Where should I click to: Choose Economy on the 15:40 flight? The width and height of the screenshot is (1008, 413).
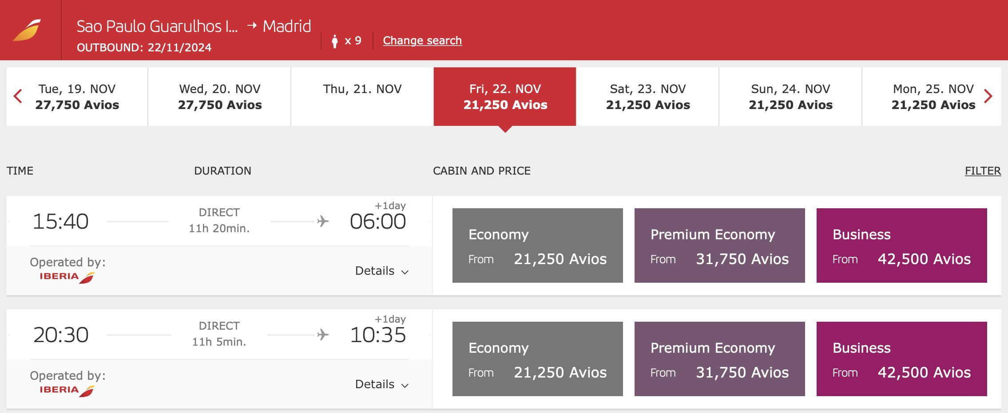537,245
